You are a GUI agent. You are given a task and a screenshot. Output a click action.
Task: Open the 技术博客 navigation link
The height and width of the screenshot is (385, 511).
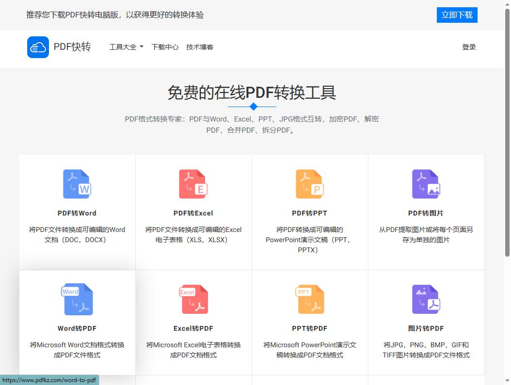200,47
